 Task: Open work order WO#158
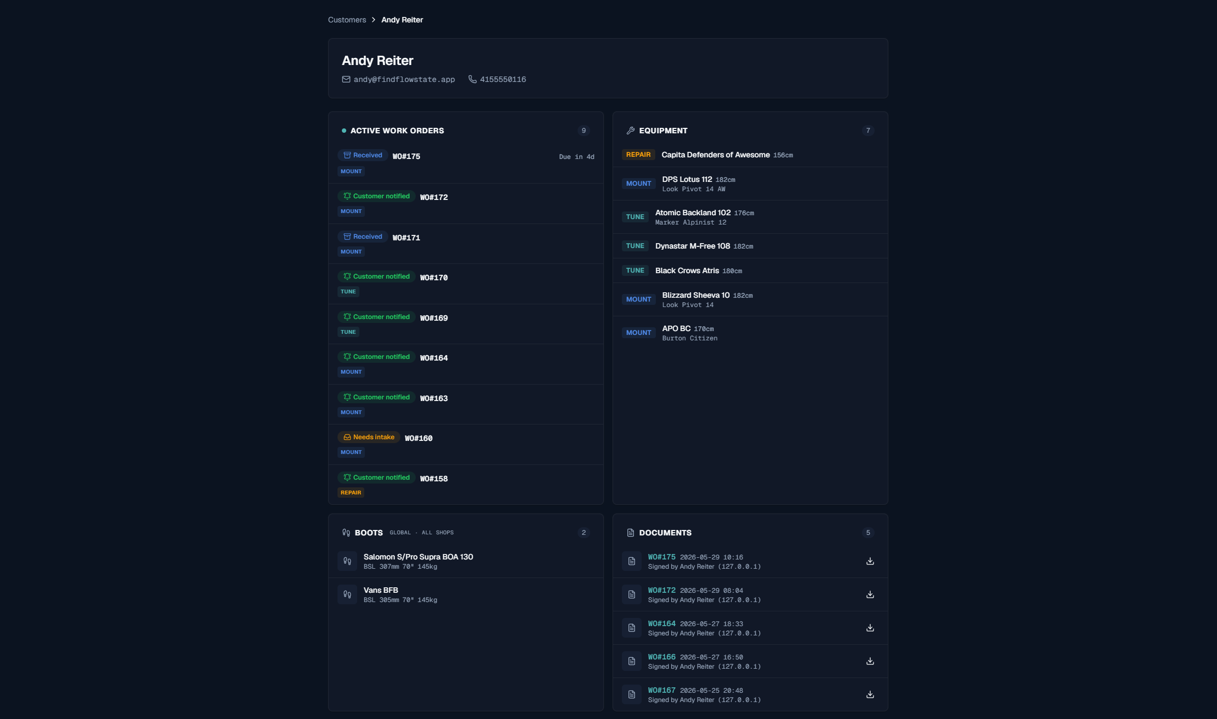tap(465, 485)
